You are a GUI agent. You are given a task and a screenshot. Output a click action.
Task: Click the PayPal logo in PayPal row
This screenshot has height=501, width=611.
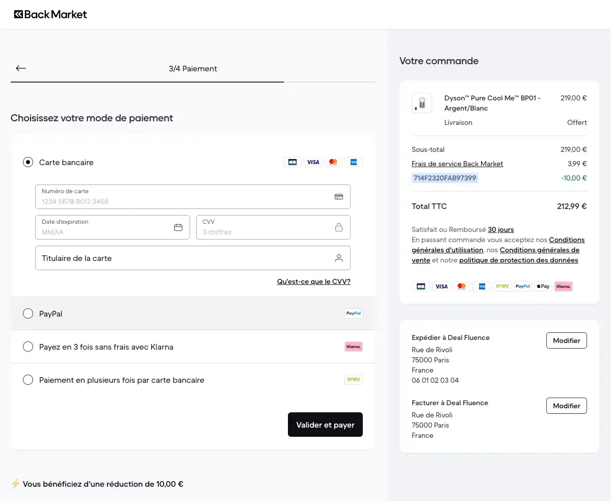point(354,313)
